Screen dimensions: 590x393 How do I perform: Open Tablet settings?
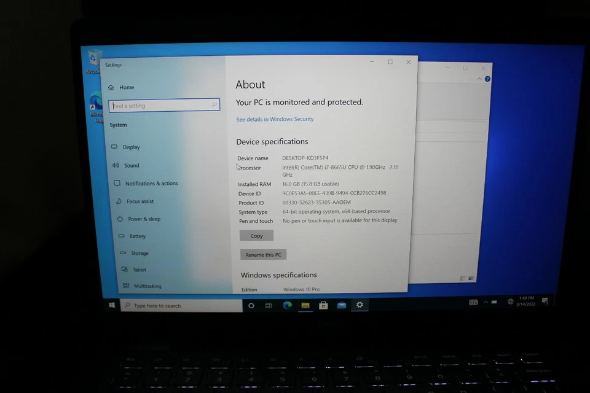tap(134, 270)
